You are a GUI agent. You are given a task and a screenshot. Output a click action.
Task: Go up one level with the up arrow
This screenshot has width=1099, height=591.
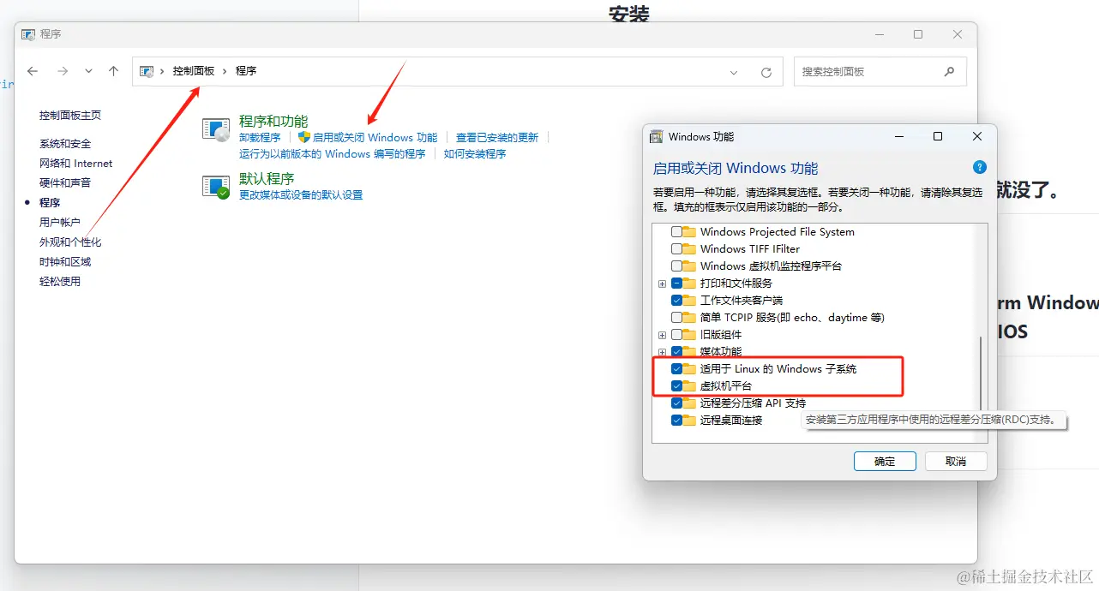(x=113, y=72)
